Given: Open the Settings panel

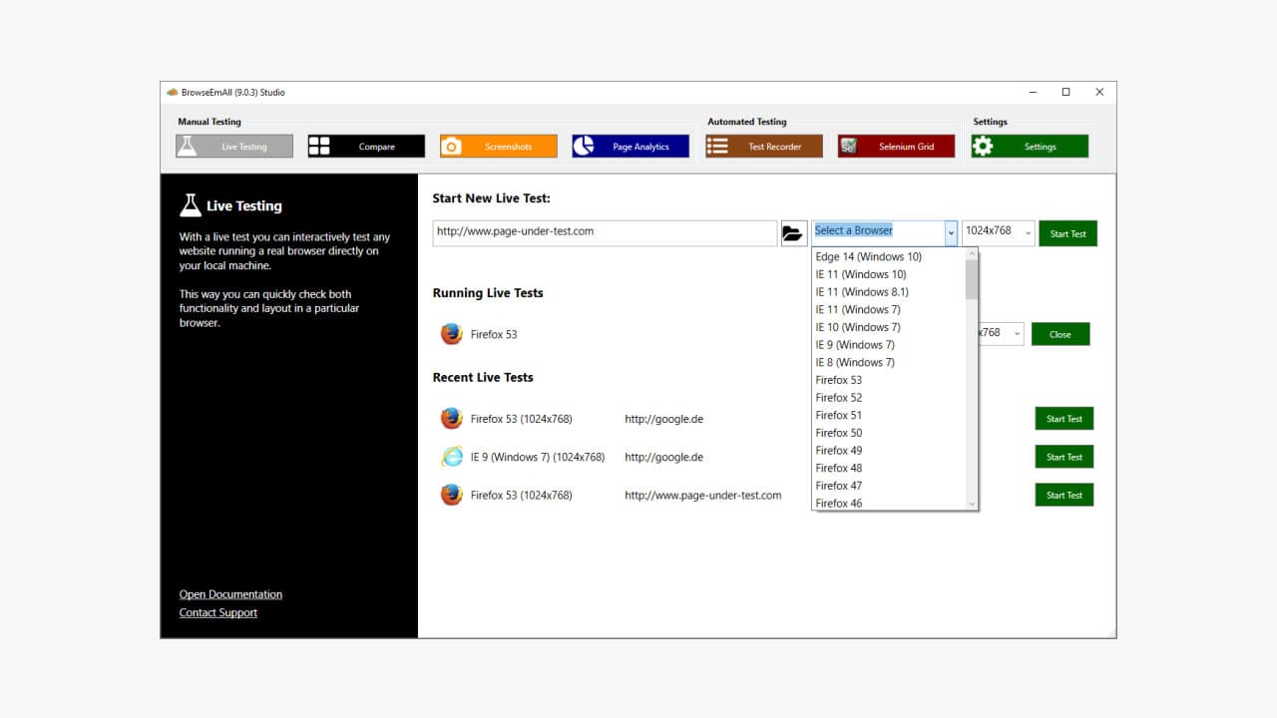Looking at the screenshot, I should click(x=1029, y=145).
